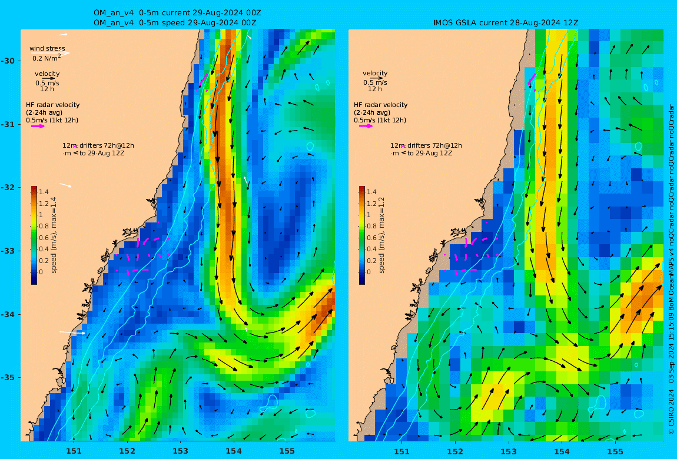This screenshot has height=459, width=677.
Task: Click the '0.2 N/m²' wind stress value
Action: point(47,58)
